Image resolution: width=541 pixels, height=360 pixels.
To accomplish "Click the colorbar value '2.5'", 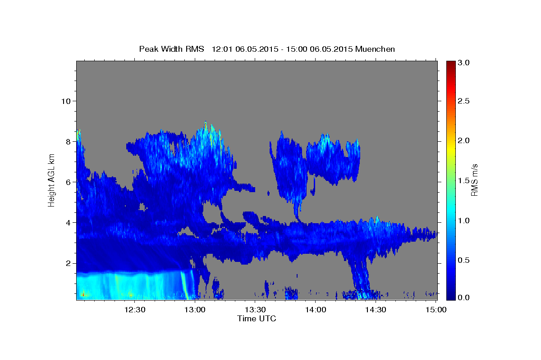I will 464,101.
